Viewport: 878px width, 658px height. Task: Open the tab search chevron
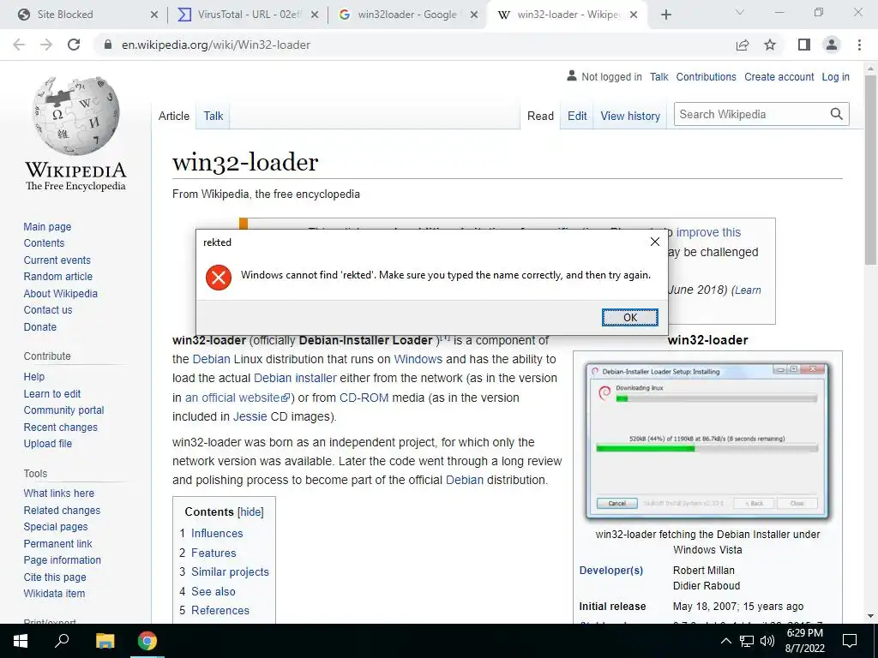pyautogui.click(x=739, y=12)
